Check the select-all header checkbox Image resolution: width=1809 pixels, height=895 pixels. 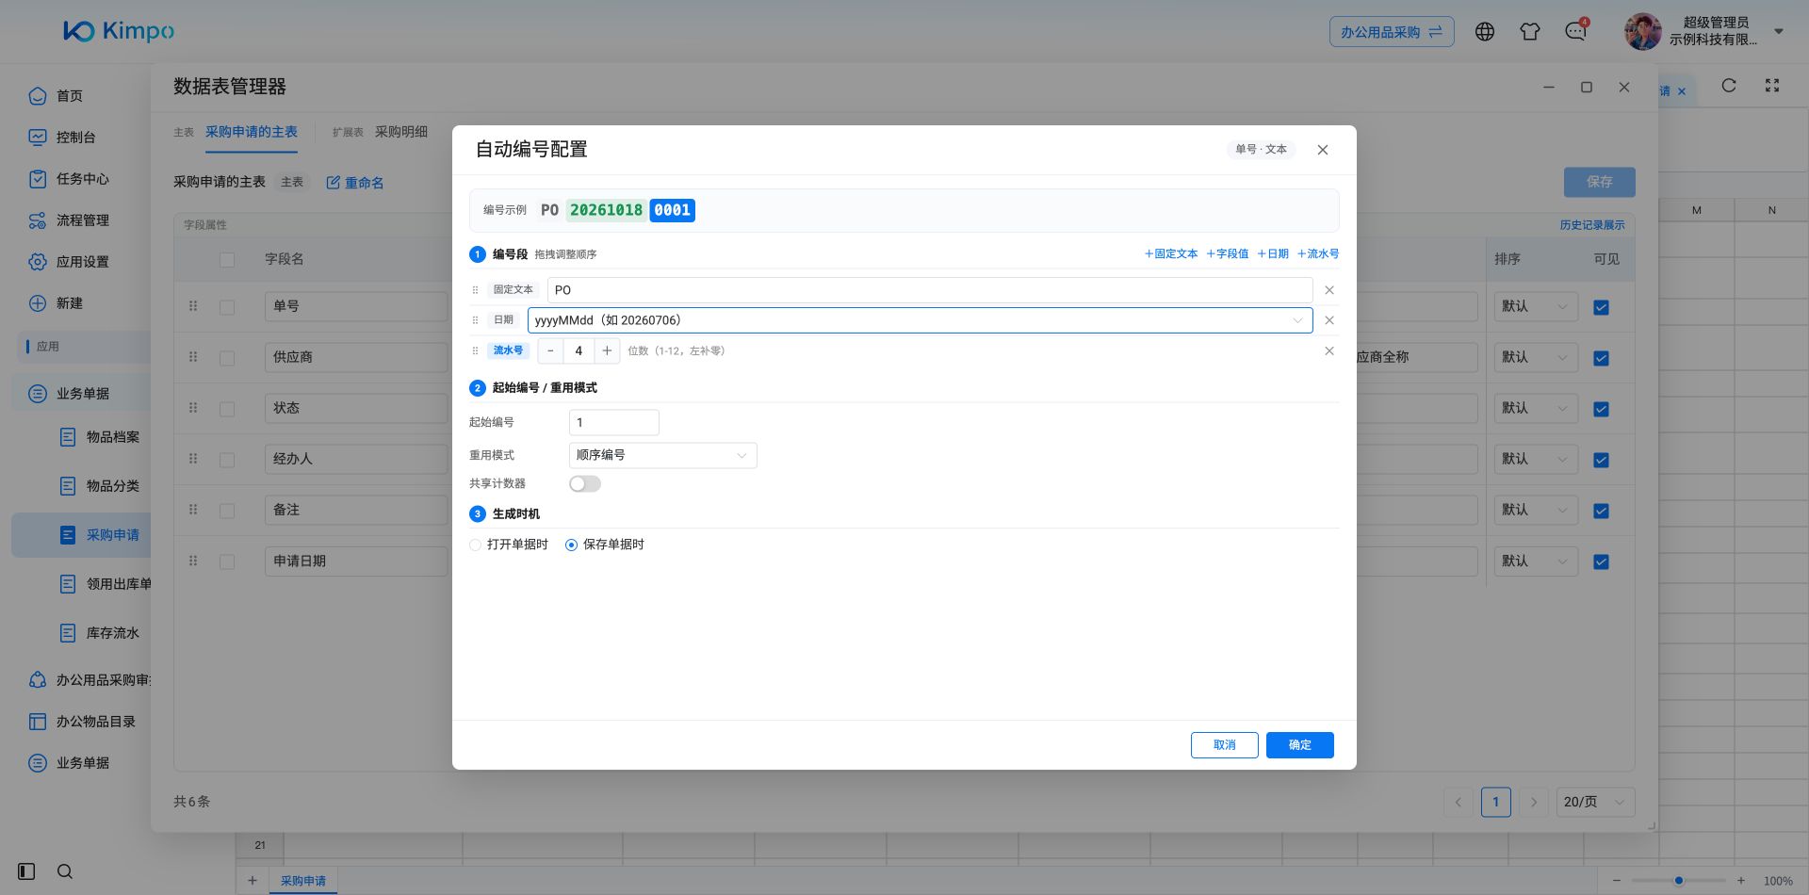227,260
